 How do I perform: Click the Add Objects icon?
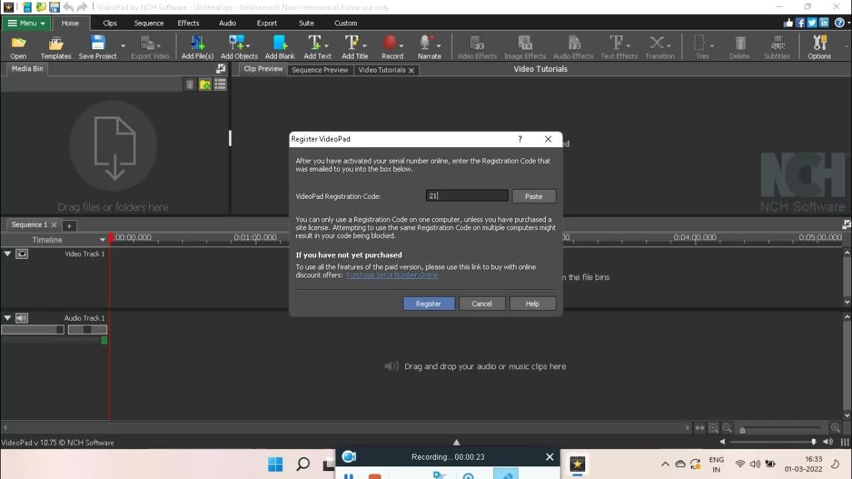tap(236, 43)
